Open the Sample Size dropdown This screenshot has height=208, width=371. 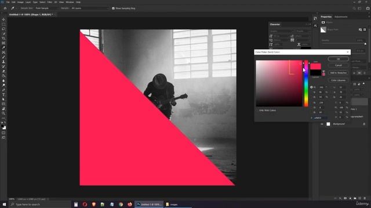[46, 8]
